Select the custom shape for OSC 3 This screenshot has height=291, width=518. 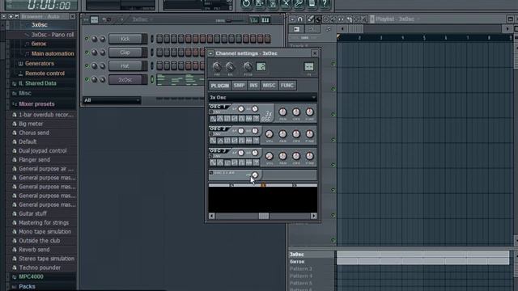tap(256, 162)
